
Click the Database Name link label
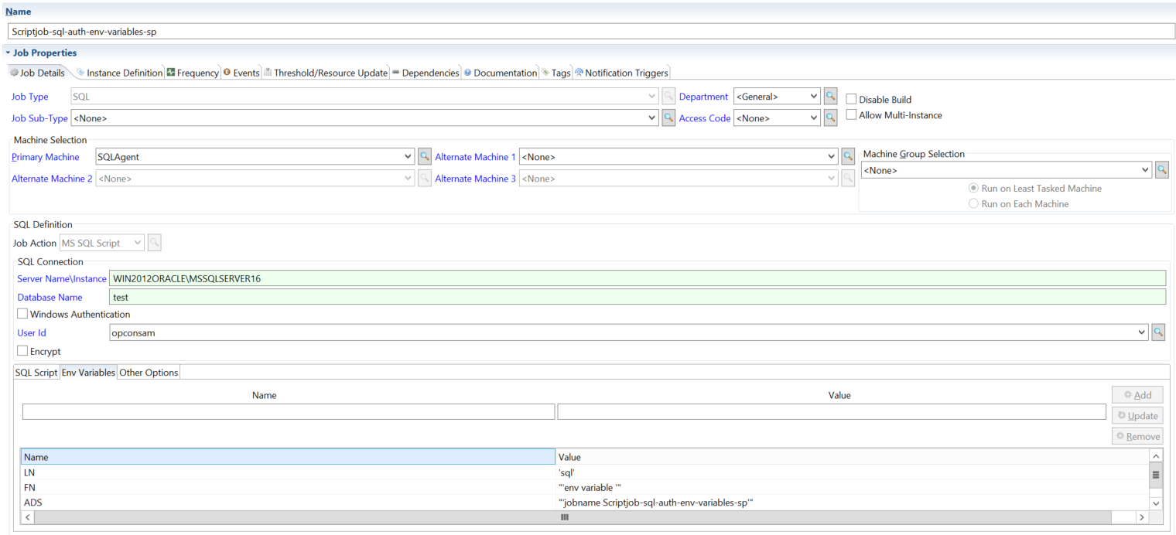tap(50, 297)
